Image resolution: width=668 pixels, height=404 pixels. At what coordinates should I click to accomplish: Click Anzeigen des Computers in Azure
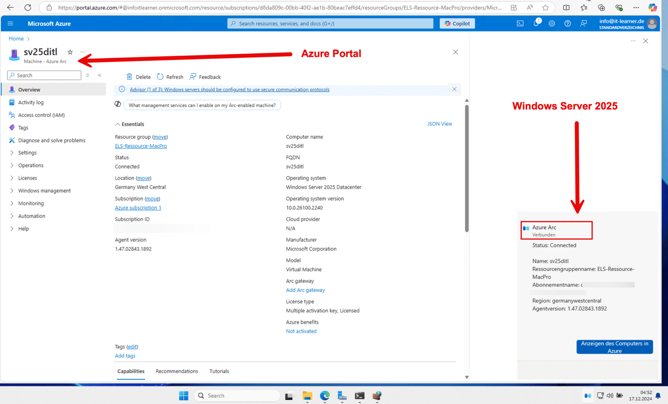[614, 347]
